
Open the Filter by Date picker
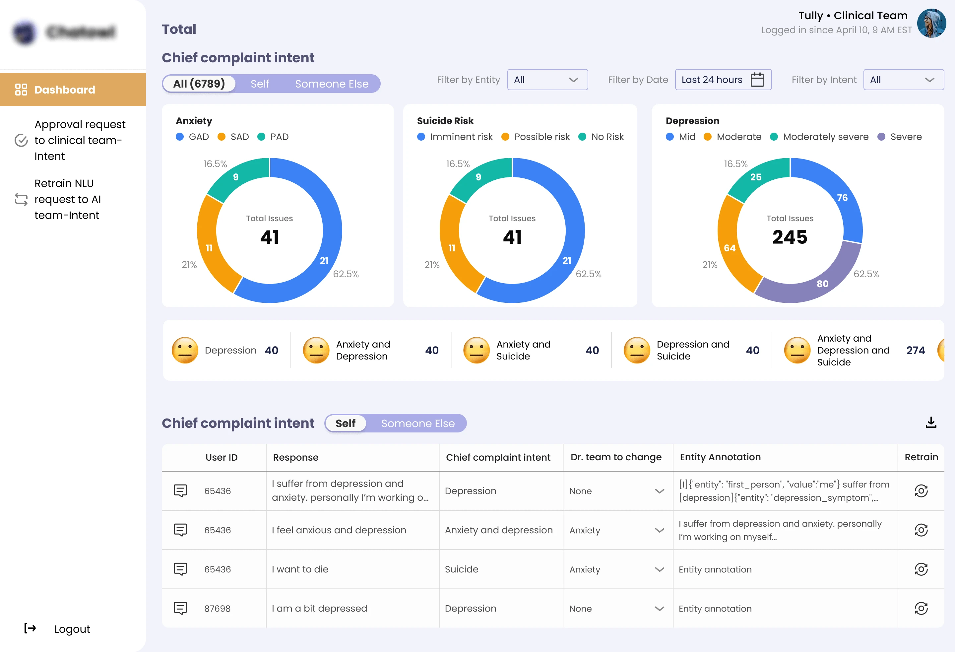(x=723, y=80)
